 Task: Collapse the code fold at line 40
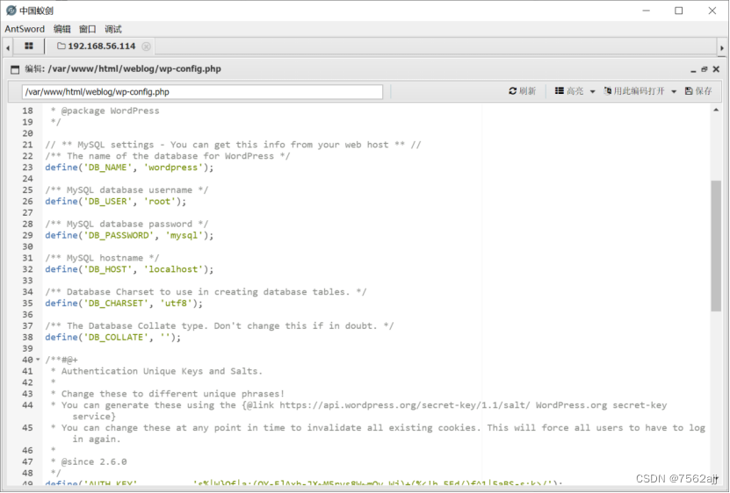(x=38, y=360)
